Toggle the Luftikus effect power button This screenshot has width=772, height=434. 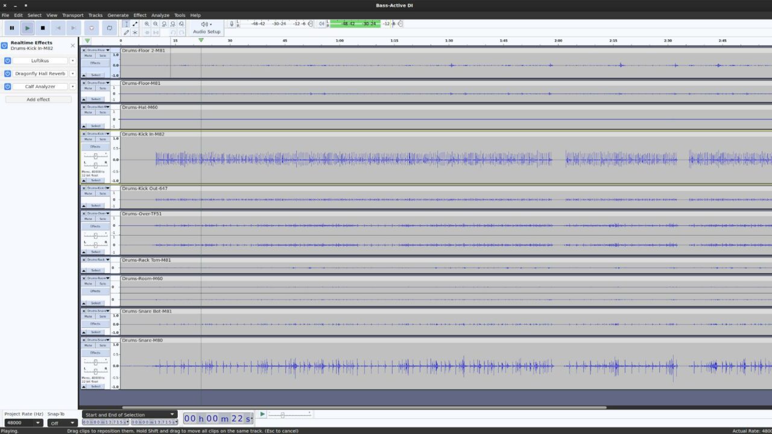pos(6,60)
